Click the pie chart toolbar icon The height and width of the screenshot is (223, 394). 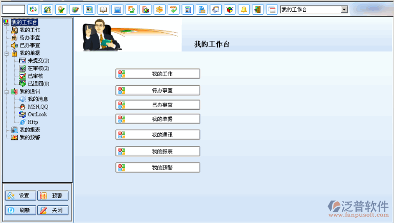pyautogui.click(x=229, y=10)
